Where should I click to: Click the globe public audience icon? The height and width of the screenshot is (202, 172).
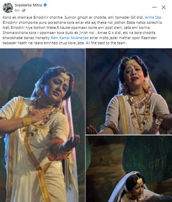[x=24, y=10]
